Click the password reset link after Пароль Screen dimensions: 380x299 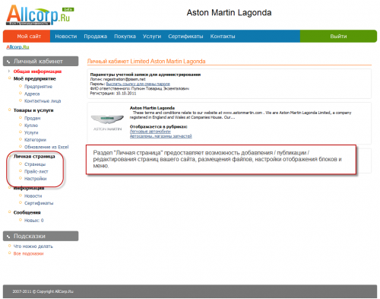tap(138, 84)
